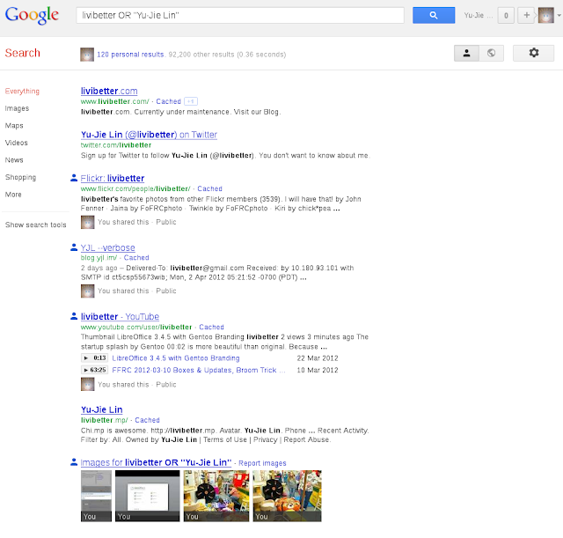Open the livibetter - YouTube result

click(x=120, y=317)
